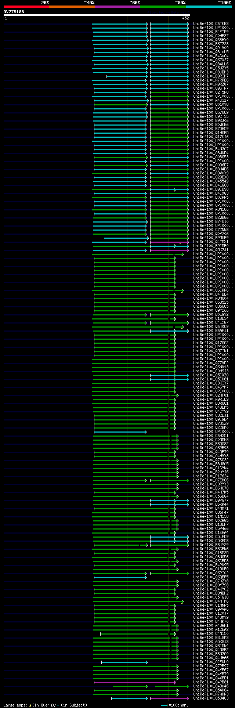Select hit UniRef100_P17624
The height and width of the screenshot is (708, 235).
pos(211,476)
